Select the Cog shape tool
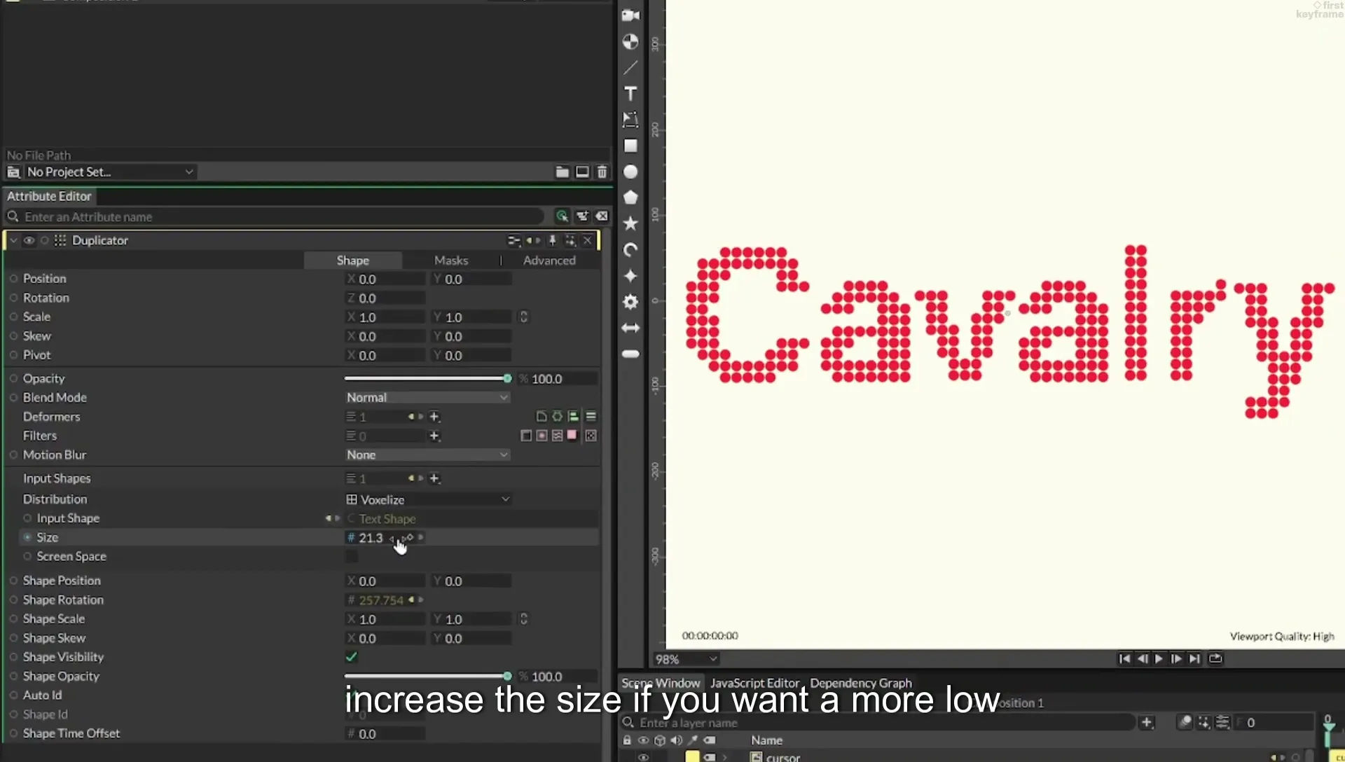This screenshot has width=1345, height=762. click(x=630, y=302)
